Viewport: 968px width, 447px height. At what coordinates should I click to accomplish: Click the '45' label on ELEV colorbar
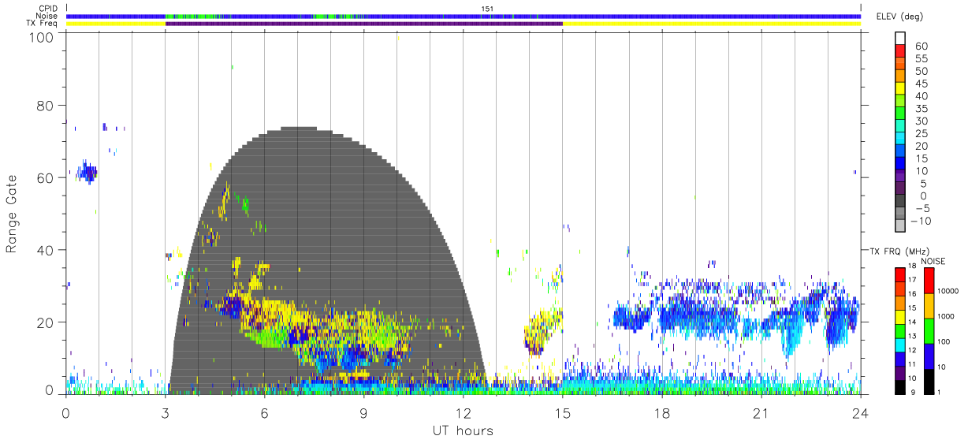(x=921, y=84)
